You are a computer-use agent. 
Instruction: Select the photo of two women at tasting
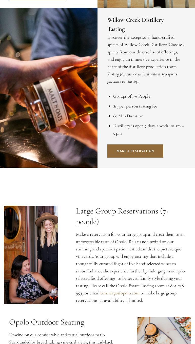[x=31, y=255]
